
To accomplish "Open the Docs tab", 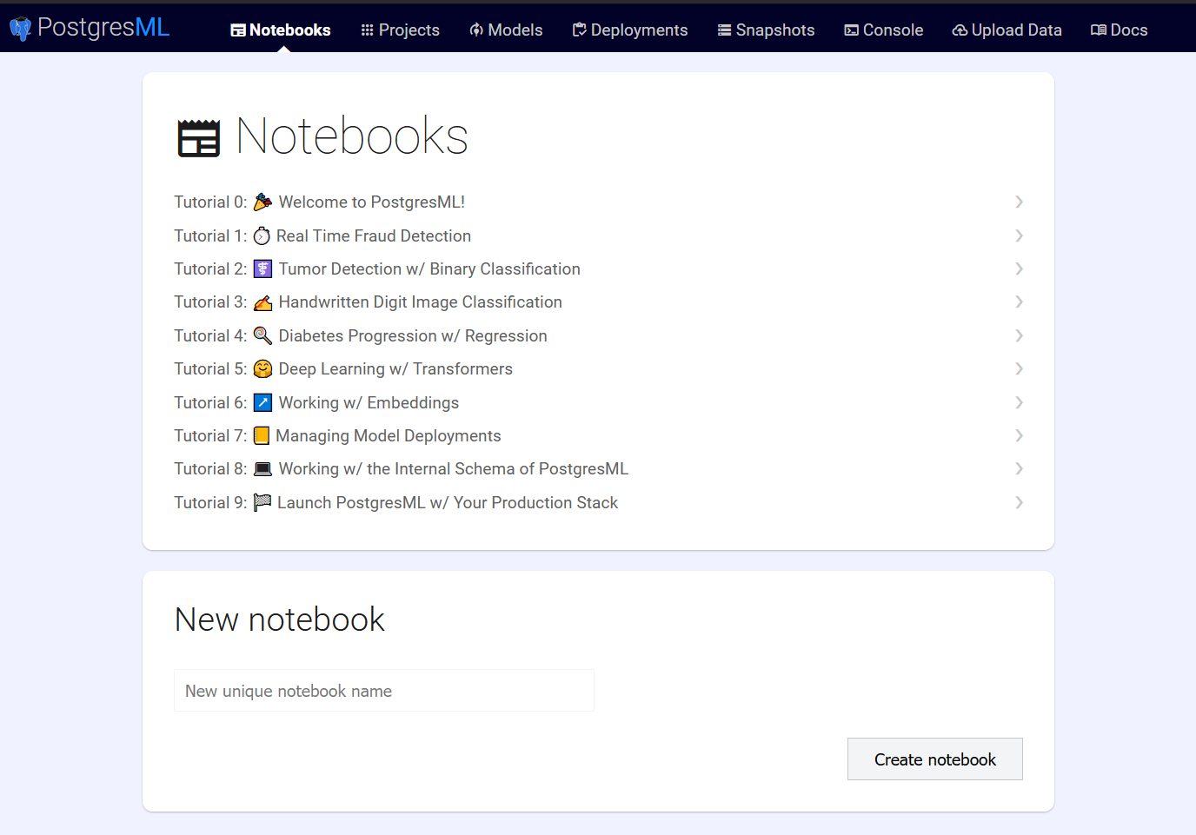I will tap(1120, 30).
